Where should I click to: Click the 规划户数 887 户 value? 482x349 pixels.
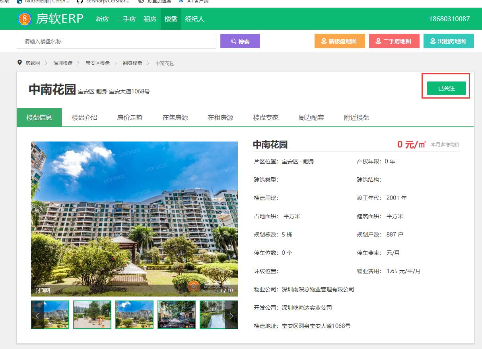coord(395,235)
